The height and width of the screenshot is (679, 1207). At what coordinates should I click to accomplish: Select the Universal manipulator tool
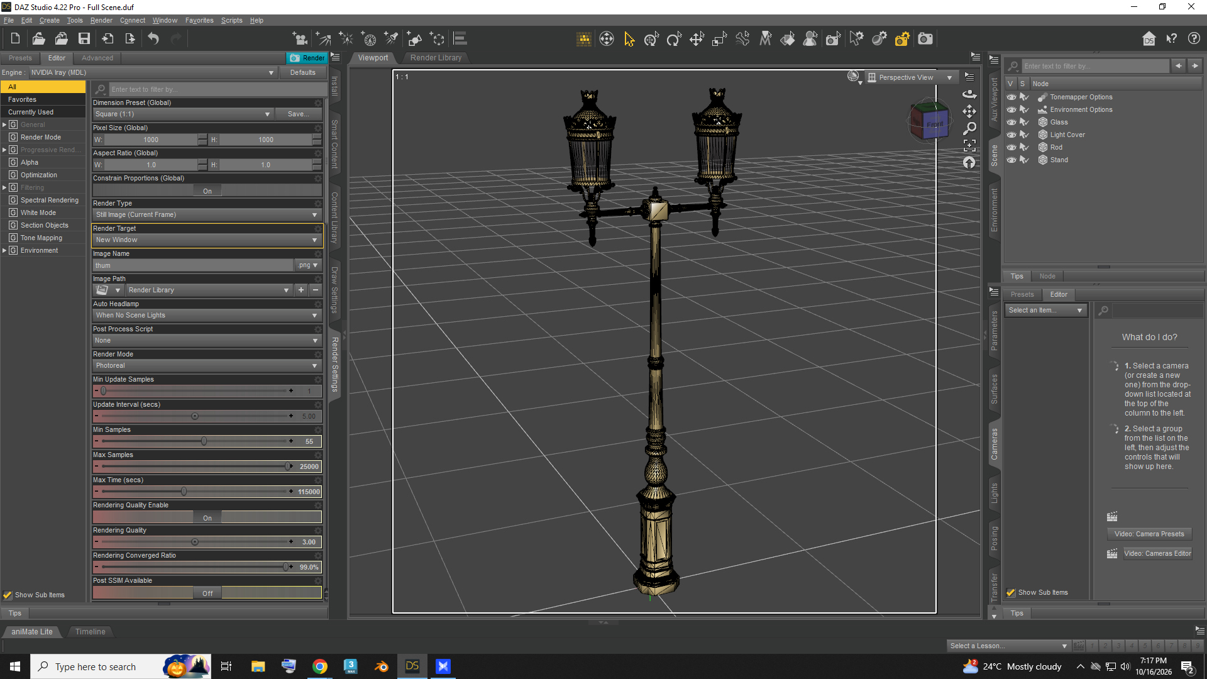tap(651, 39)
